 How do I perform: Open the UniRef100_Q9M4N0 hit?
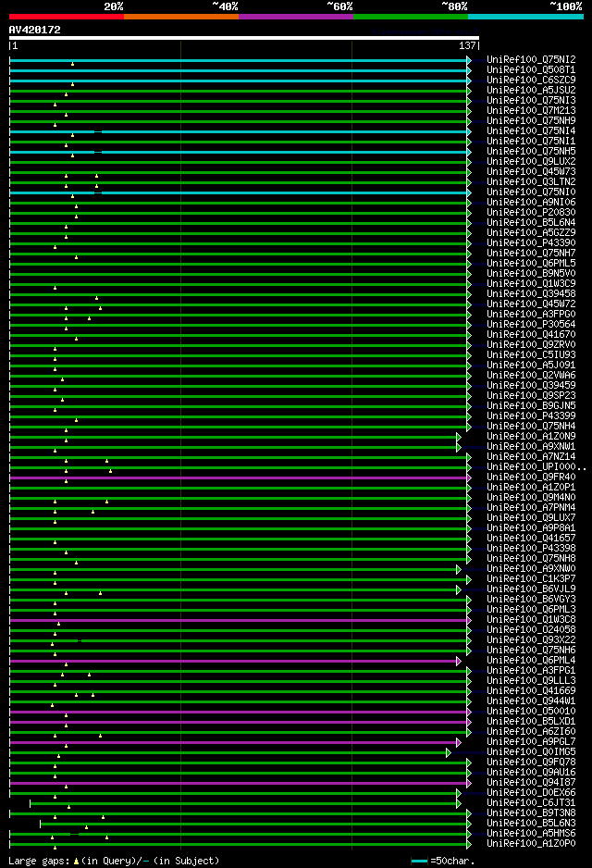click(531, 497)
